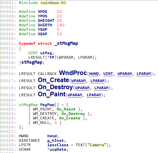Click the g_hInst variable name
The height and width of the screenshot is (153, 158).
tap(56, 140)
